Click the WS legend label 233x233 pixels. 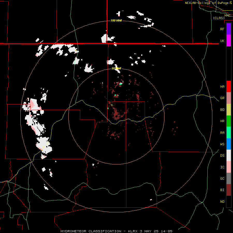pyautogui.click(x=222, y=144)
